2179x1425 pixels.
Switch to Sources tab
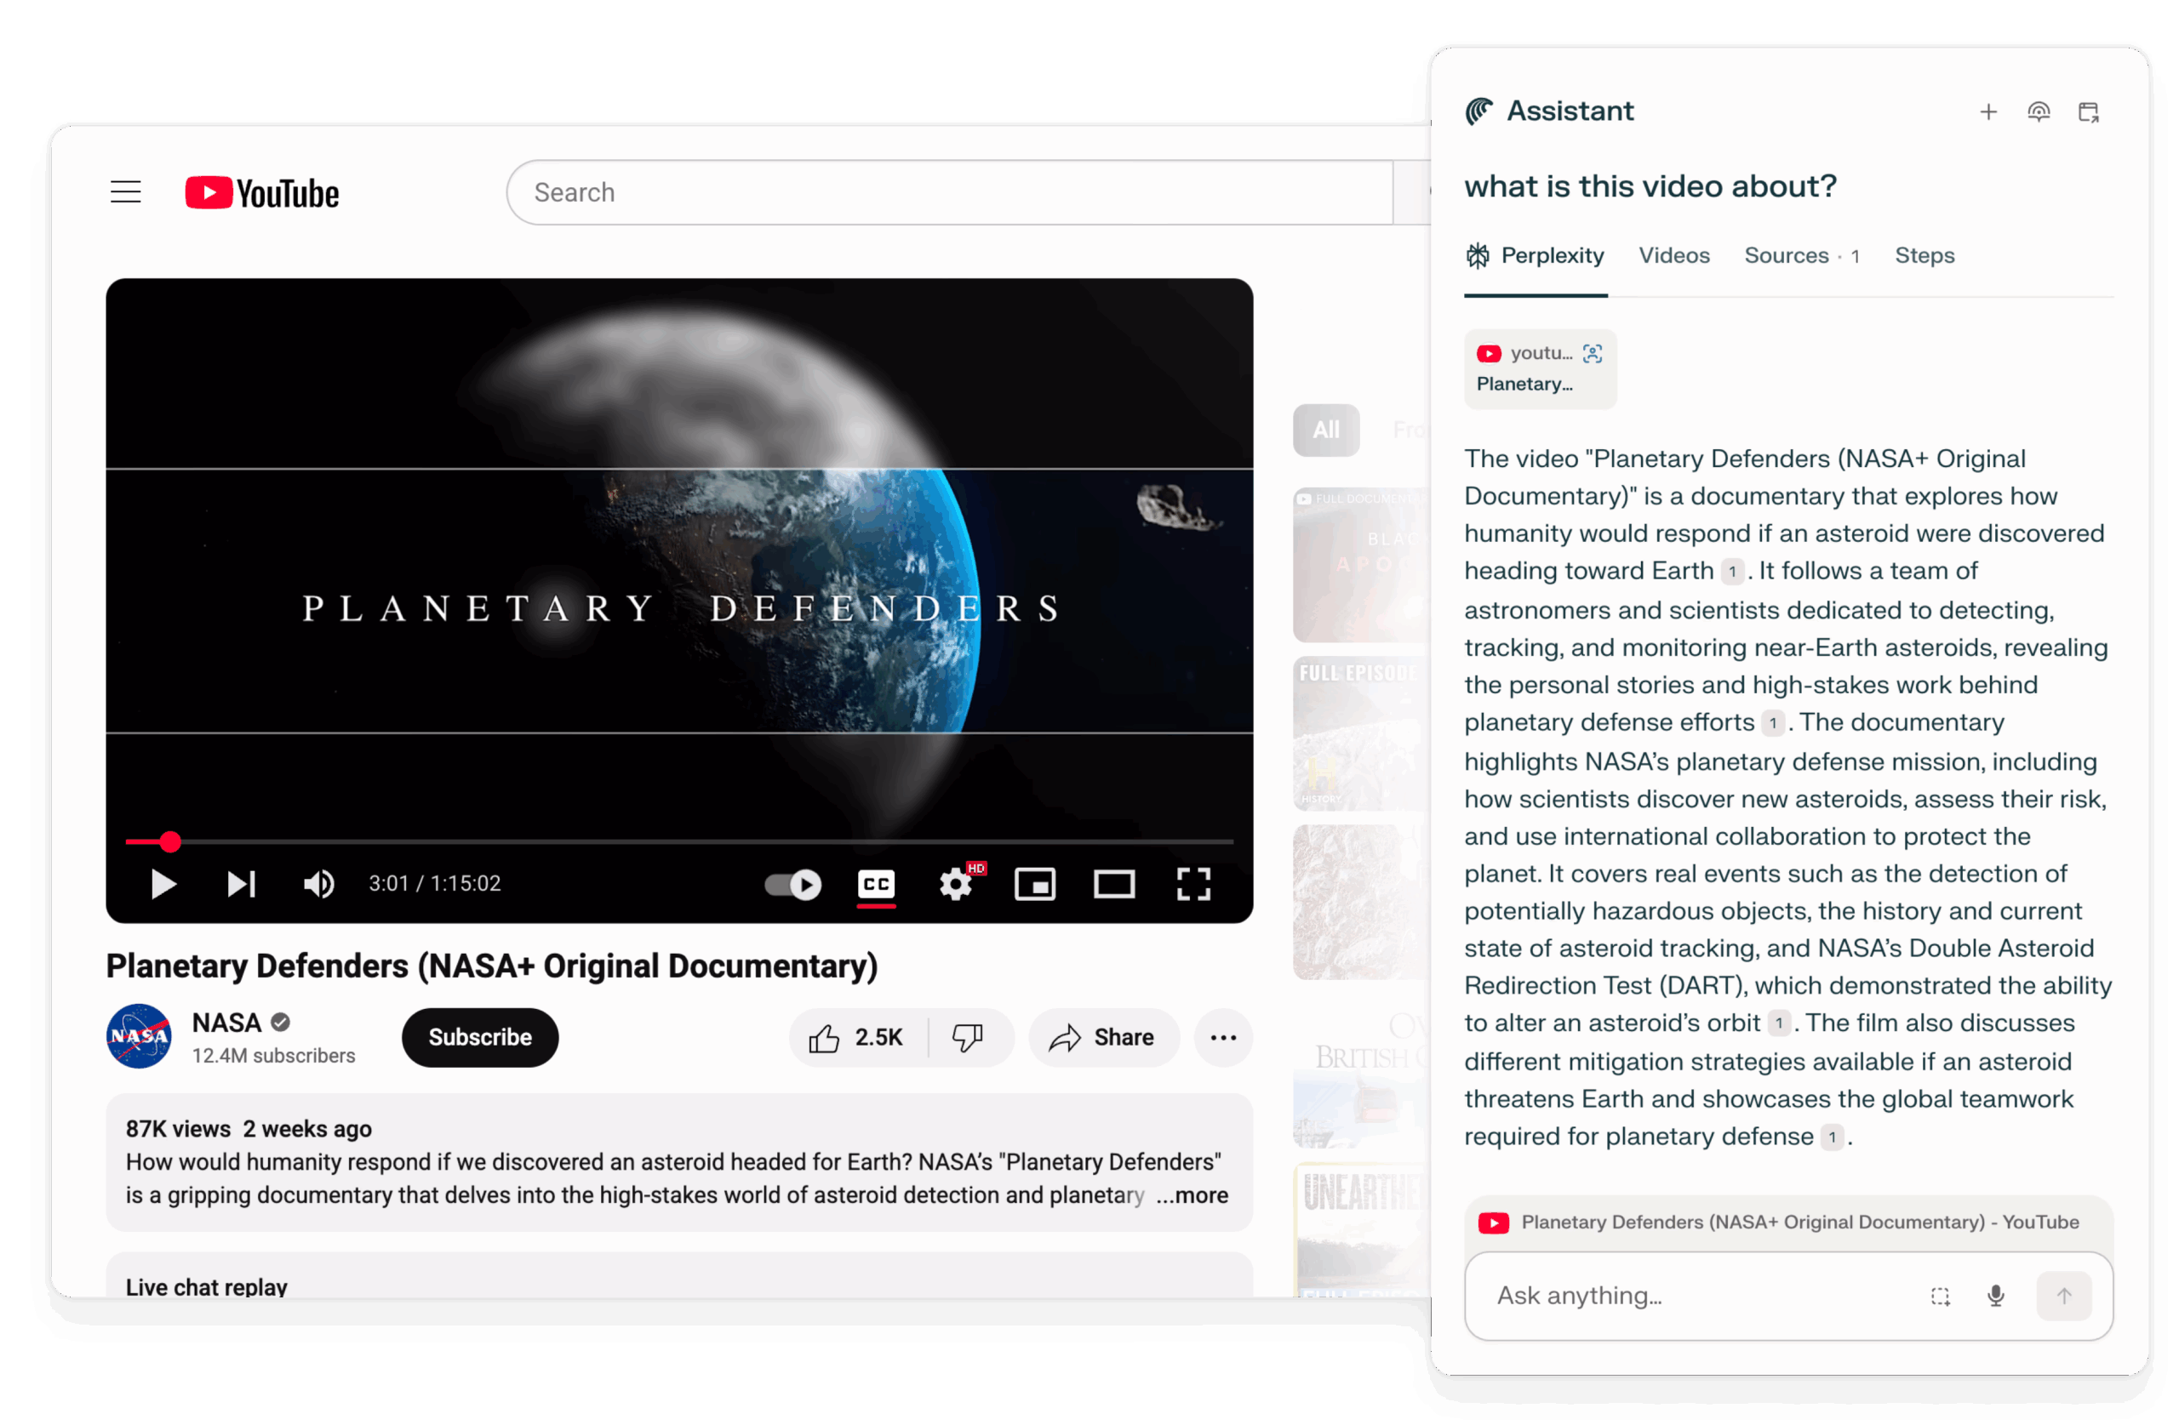pyautogui.click(x=1800, y=255)
